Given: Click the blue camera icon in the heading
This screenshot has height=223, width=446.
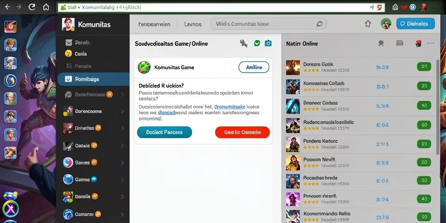Looking at the screenshot, I should [x=268, y=43].
